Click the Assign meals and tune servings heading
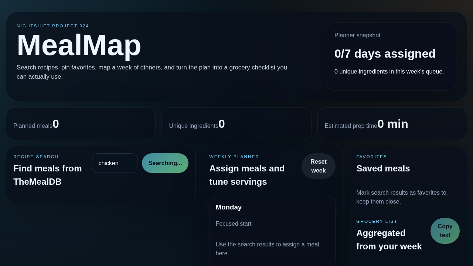 tap(247, 175)
